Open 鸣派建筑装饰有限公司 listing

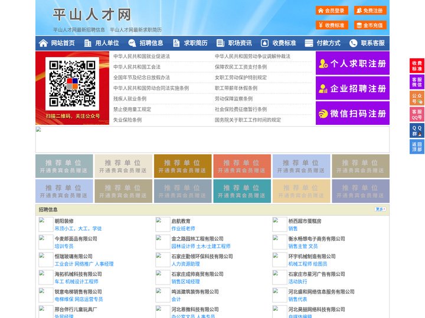[195, 291]
